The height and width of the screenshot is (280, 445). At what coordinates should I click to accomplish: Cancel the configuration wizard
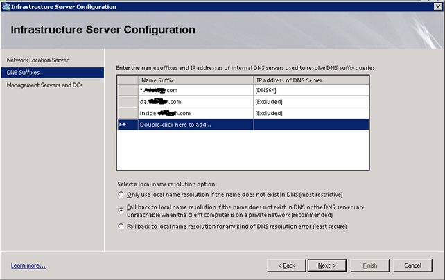pyautogui.click(x=412, y=265)
